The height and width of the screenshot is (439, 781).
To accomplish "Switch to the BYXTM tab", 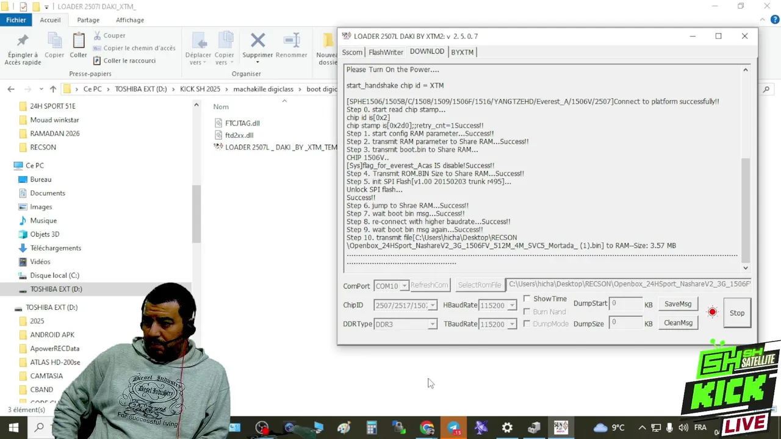I will click(x=462, y=52).
